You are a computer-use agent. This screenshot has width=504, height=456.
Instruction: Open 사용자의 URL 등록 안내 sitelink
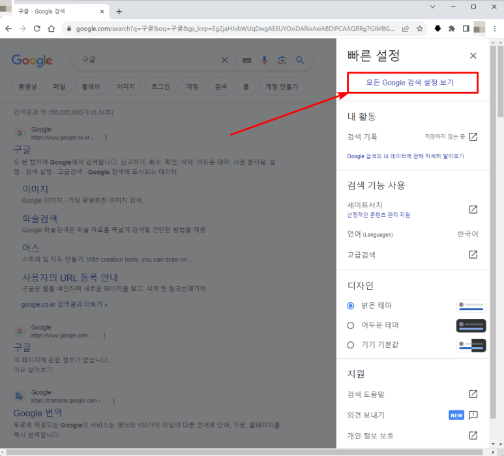pos(70,278)
